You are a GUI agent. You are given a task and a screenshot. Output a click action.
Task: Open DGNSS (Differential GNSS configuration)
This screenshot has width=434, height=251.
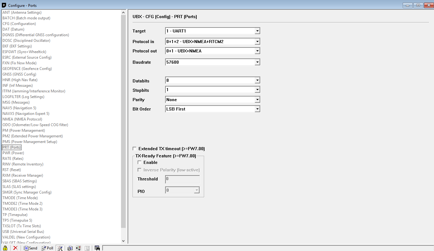click(x=36, y=35)
